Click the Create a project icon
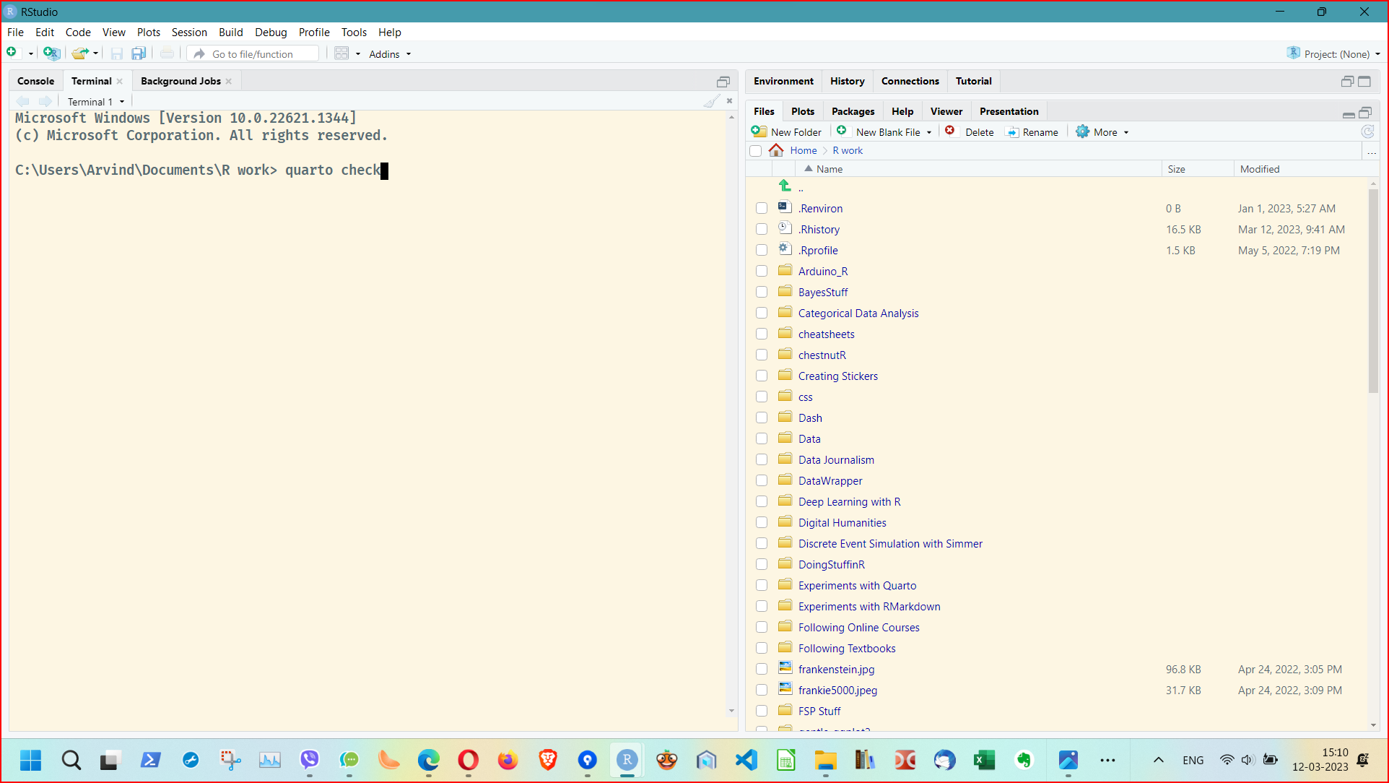This screenshot has width=1389, height=783. [51, 53]
